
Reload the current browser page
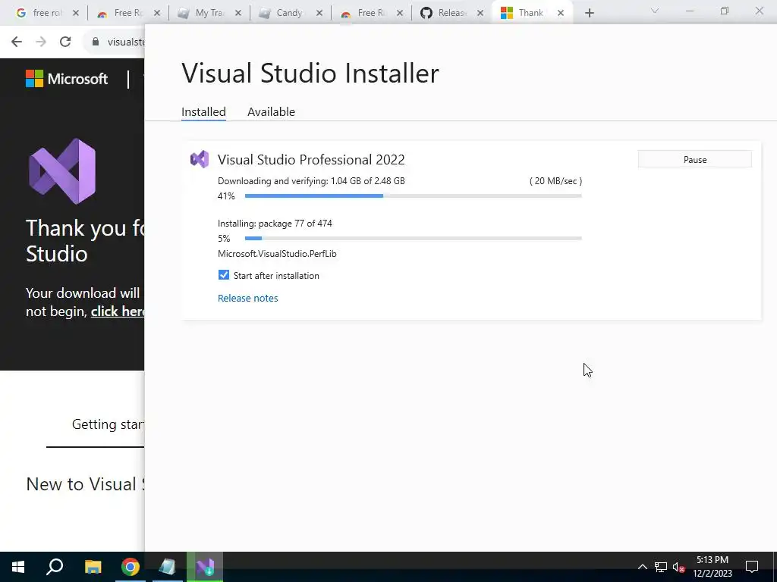click(x=65, y=42)
